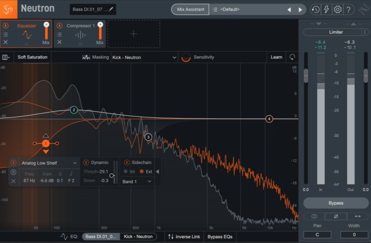Switch EQ view to Kick - Neutron tab
Screen dimensions: 371x243
point(138,236)
